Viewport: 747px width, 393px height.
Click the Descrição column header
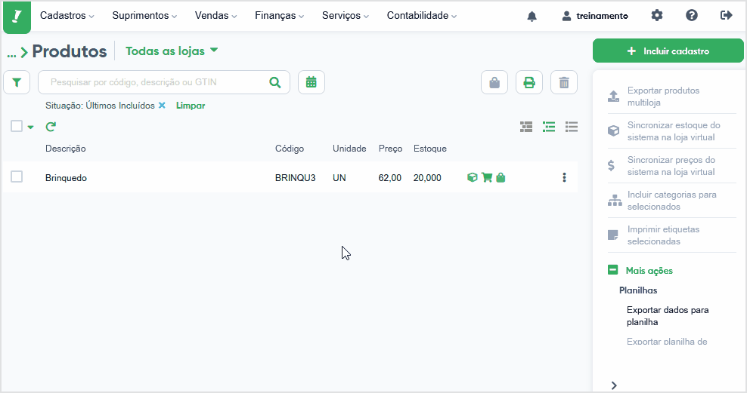click(65, 149)
